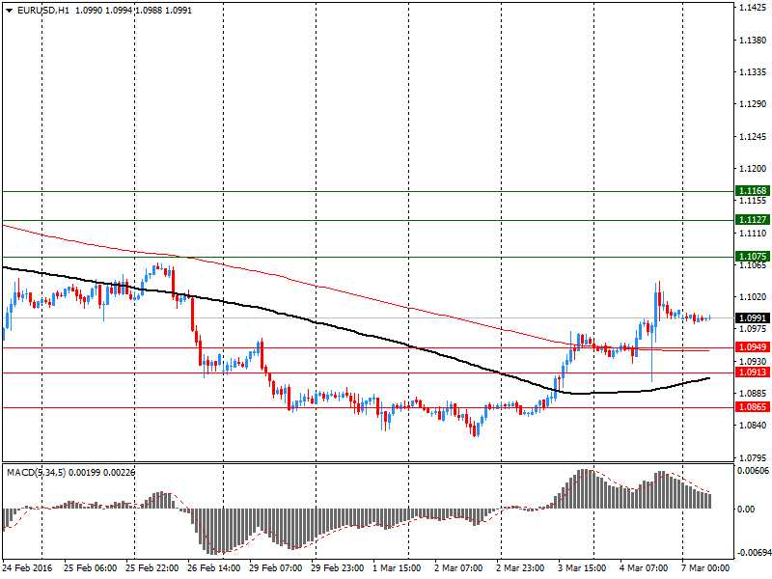
Task: Select the red 1.0913 price level label
Action: tap(753, 372)
